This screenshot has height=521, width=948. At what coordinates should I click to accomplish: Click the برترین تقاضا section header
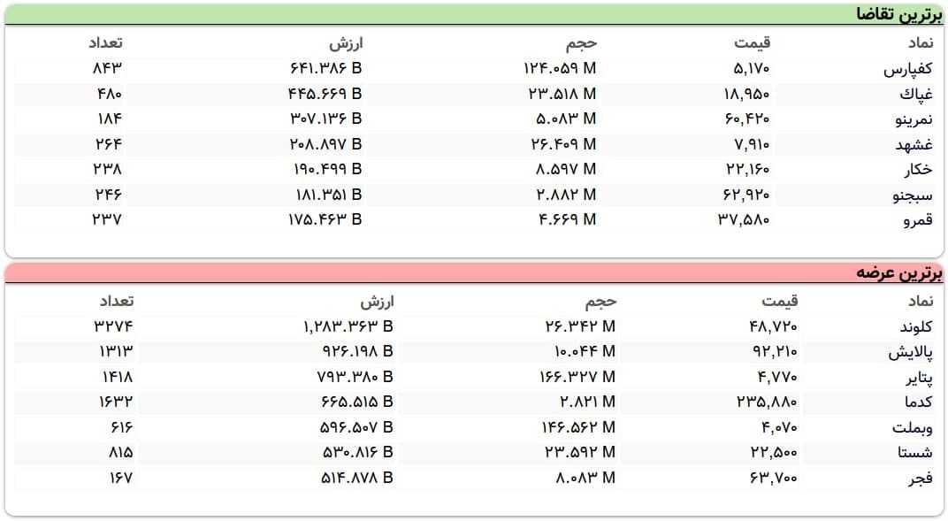point(896,14)
